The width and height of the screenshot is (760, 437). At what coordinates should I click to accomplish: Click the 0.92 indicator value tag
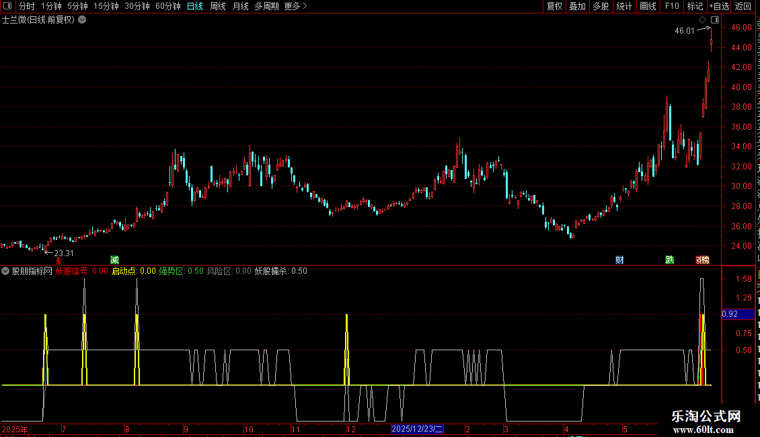pos(738,314)
